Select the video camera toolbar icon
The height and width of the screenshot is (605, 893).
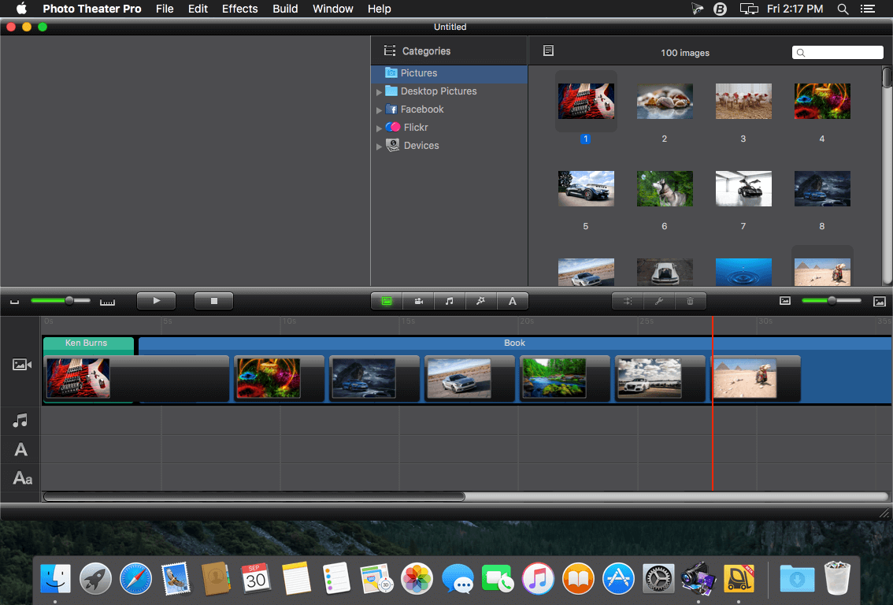coord(419,302)
